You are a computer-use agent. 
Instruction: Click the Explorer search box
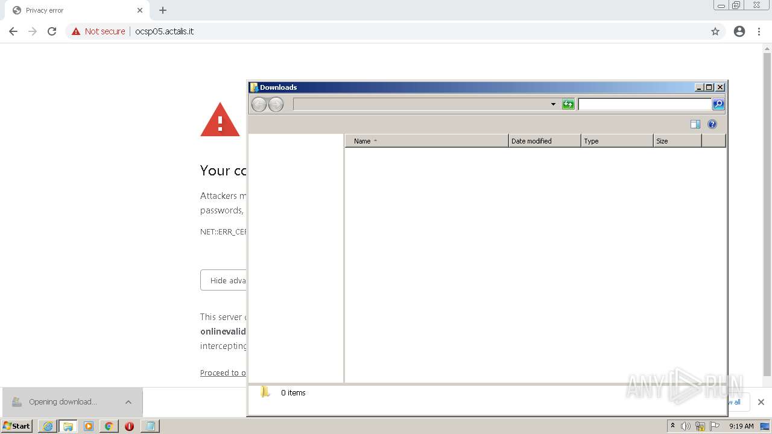point(645,104)
